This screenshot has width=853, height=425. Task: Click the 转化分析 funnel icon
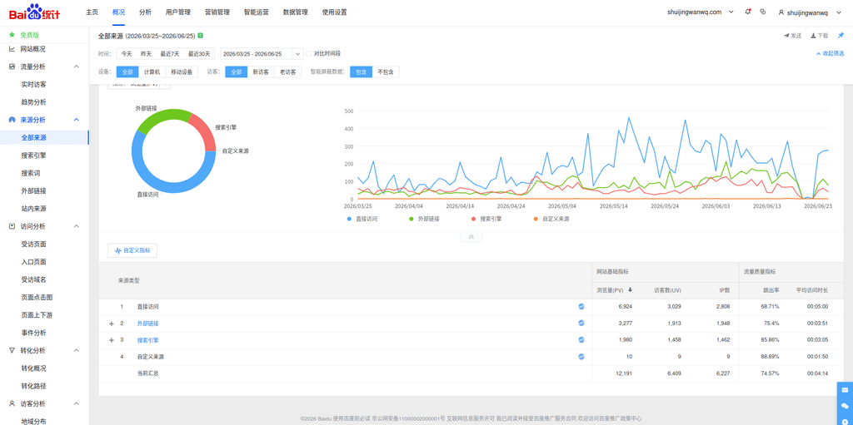[x=12, y=350]
